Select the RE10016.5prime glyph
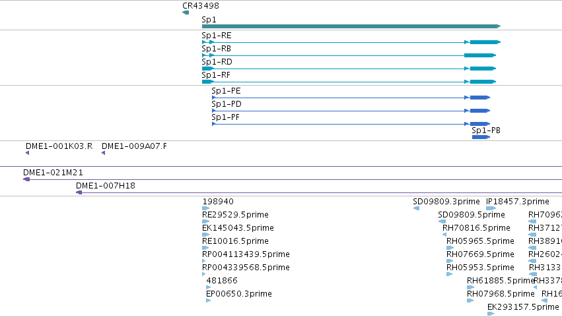Screen dimensions: 562x317 click(x=205, y=248)
